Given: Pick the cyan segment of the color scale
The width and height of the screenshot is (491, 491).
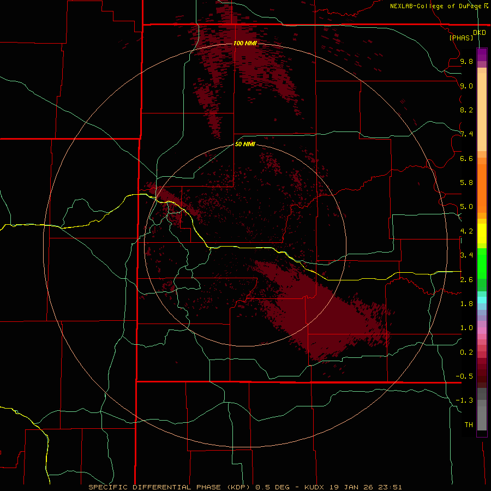Looking at the screenshot, I should point(482,300).
